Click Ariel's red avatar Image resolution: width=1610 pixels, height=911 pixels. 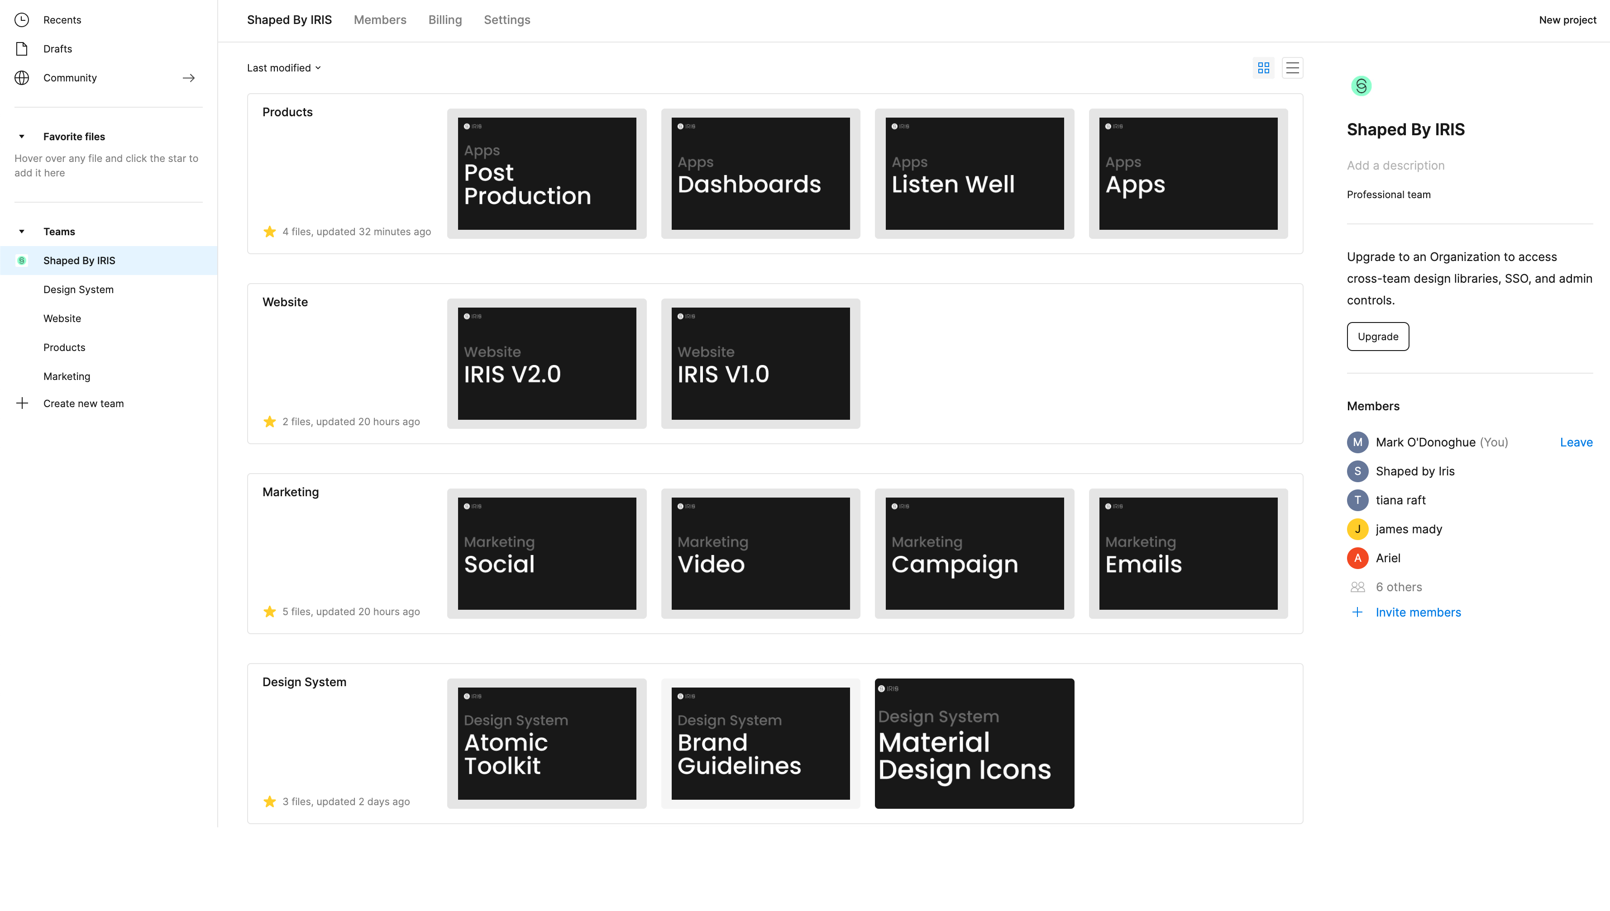[x=1357, y=557]
